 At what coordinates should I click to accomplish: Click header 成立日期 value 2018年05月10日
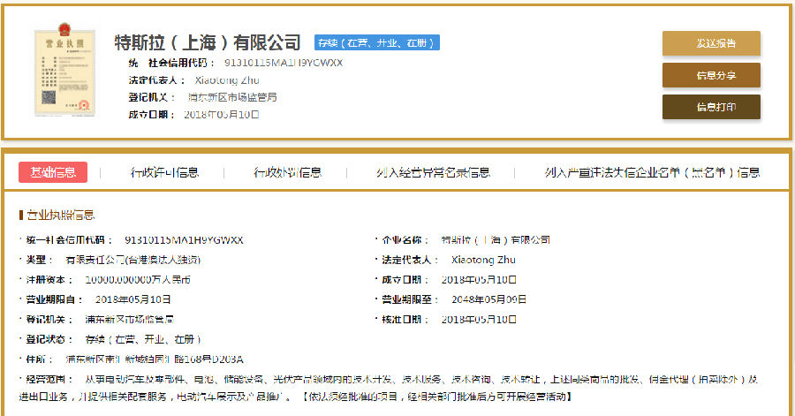[x=221, y=115]
